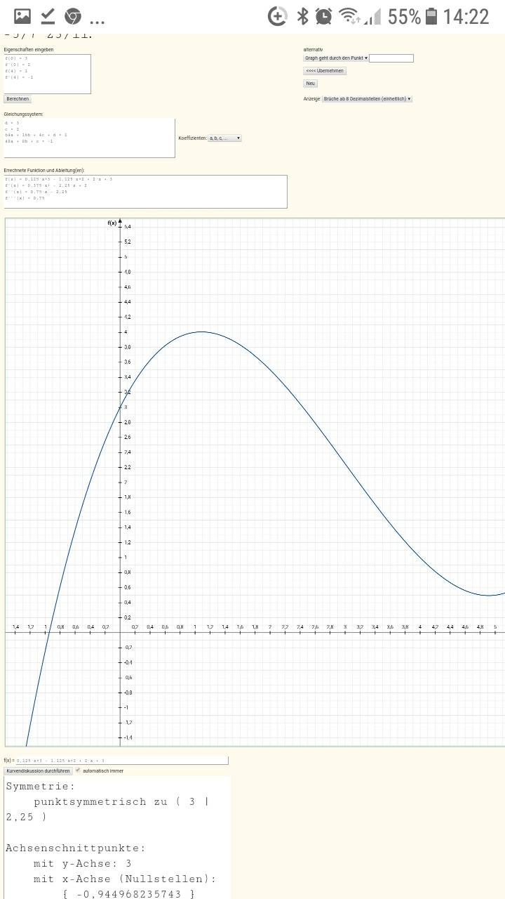Tap the battery icon in status bar
This screenshot has width=505, height=899.
click(x=431, y=16)
